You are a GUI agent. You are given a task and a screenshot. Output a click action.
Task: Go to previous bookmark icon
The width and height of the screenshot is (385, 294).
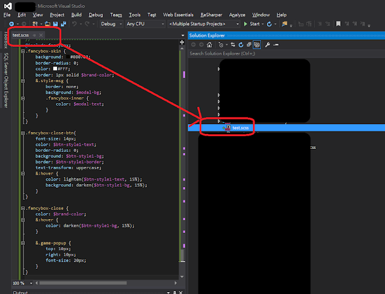point(346,24)
